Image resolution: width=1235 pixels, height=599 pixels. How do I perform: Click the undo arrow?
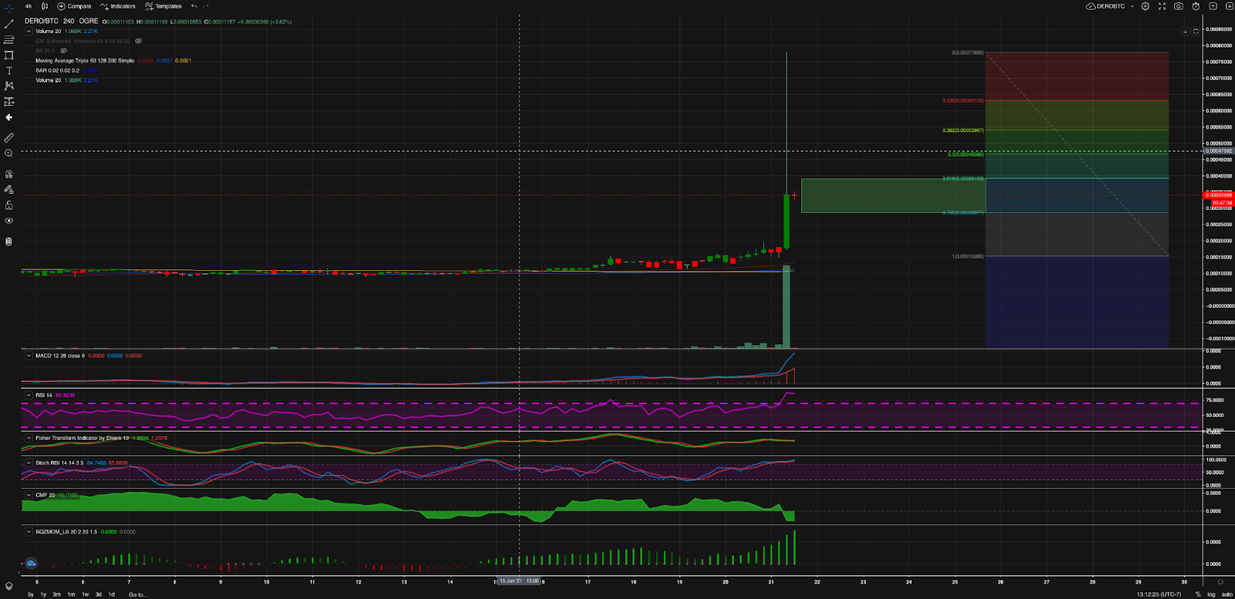click(x=195, y=6)
